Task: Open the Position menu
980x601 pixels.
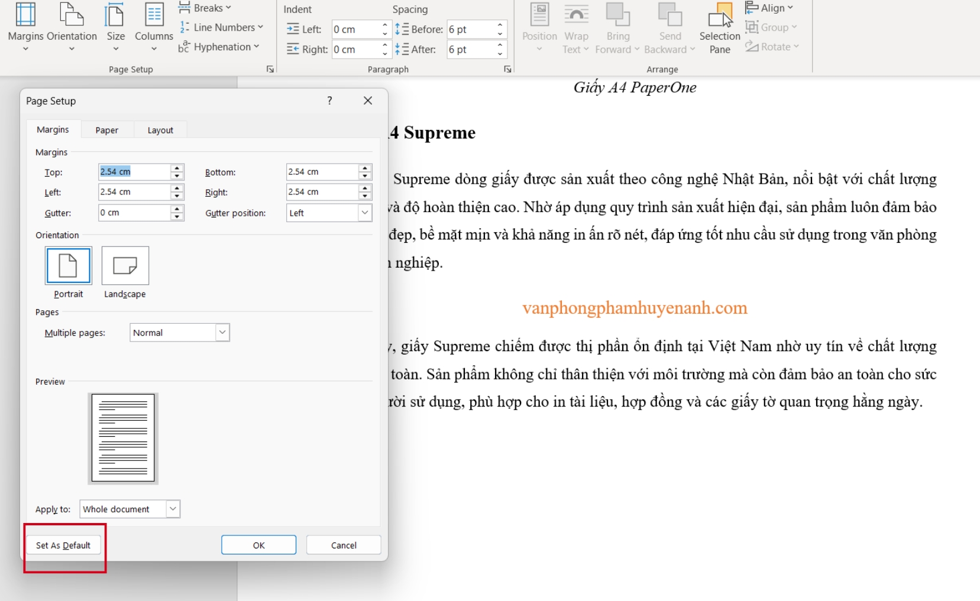Action: click(x=539, y=27)
